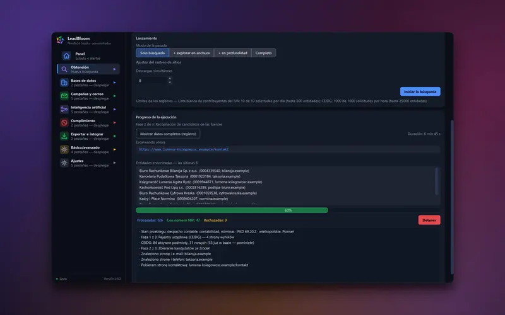
Task: Click the main page vertical scrollbar
Action: (451, 197)
